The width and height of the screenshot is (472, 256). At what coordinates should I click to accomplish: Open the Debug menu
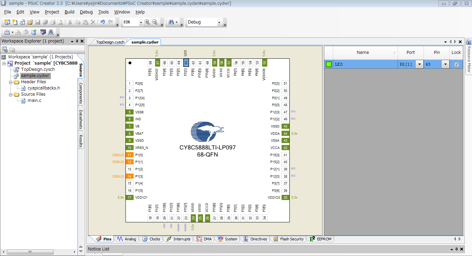click(x=86, y=12)
